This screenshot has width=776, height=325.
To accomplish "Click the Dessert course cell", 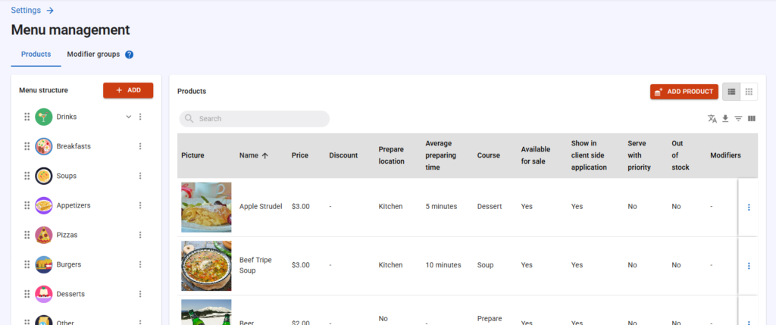I will pos(490,206).
